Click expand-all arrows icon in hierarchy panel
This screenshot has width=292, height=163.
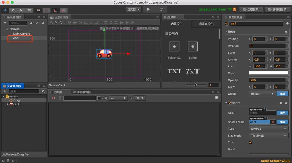pyautogui.click(x=37, y=23)
